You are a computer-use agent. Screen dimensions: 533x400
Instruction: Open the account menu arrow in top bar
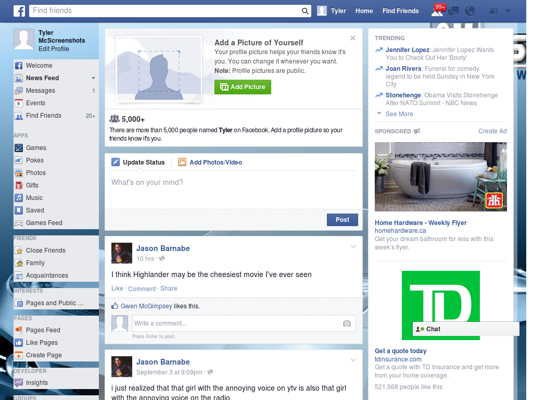coord(508,11)
